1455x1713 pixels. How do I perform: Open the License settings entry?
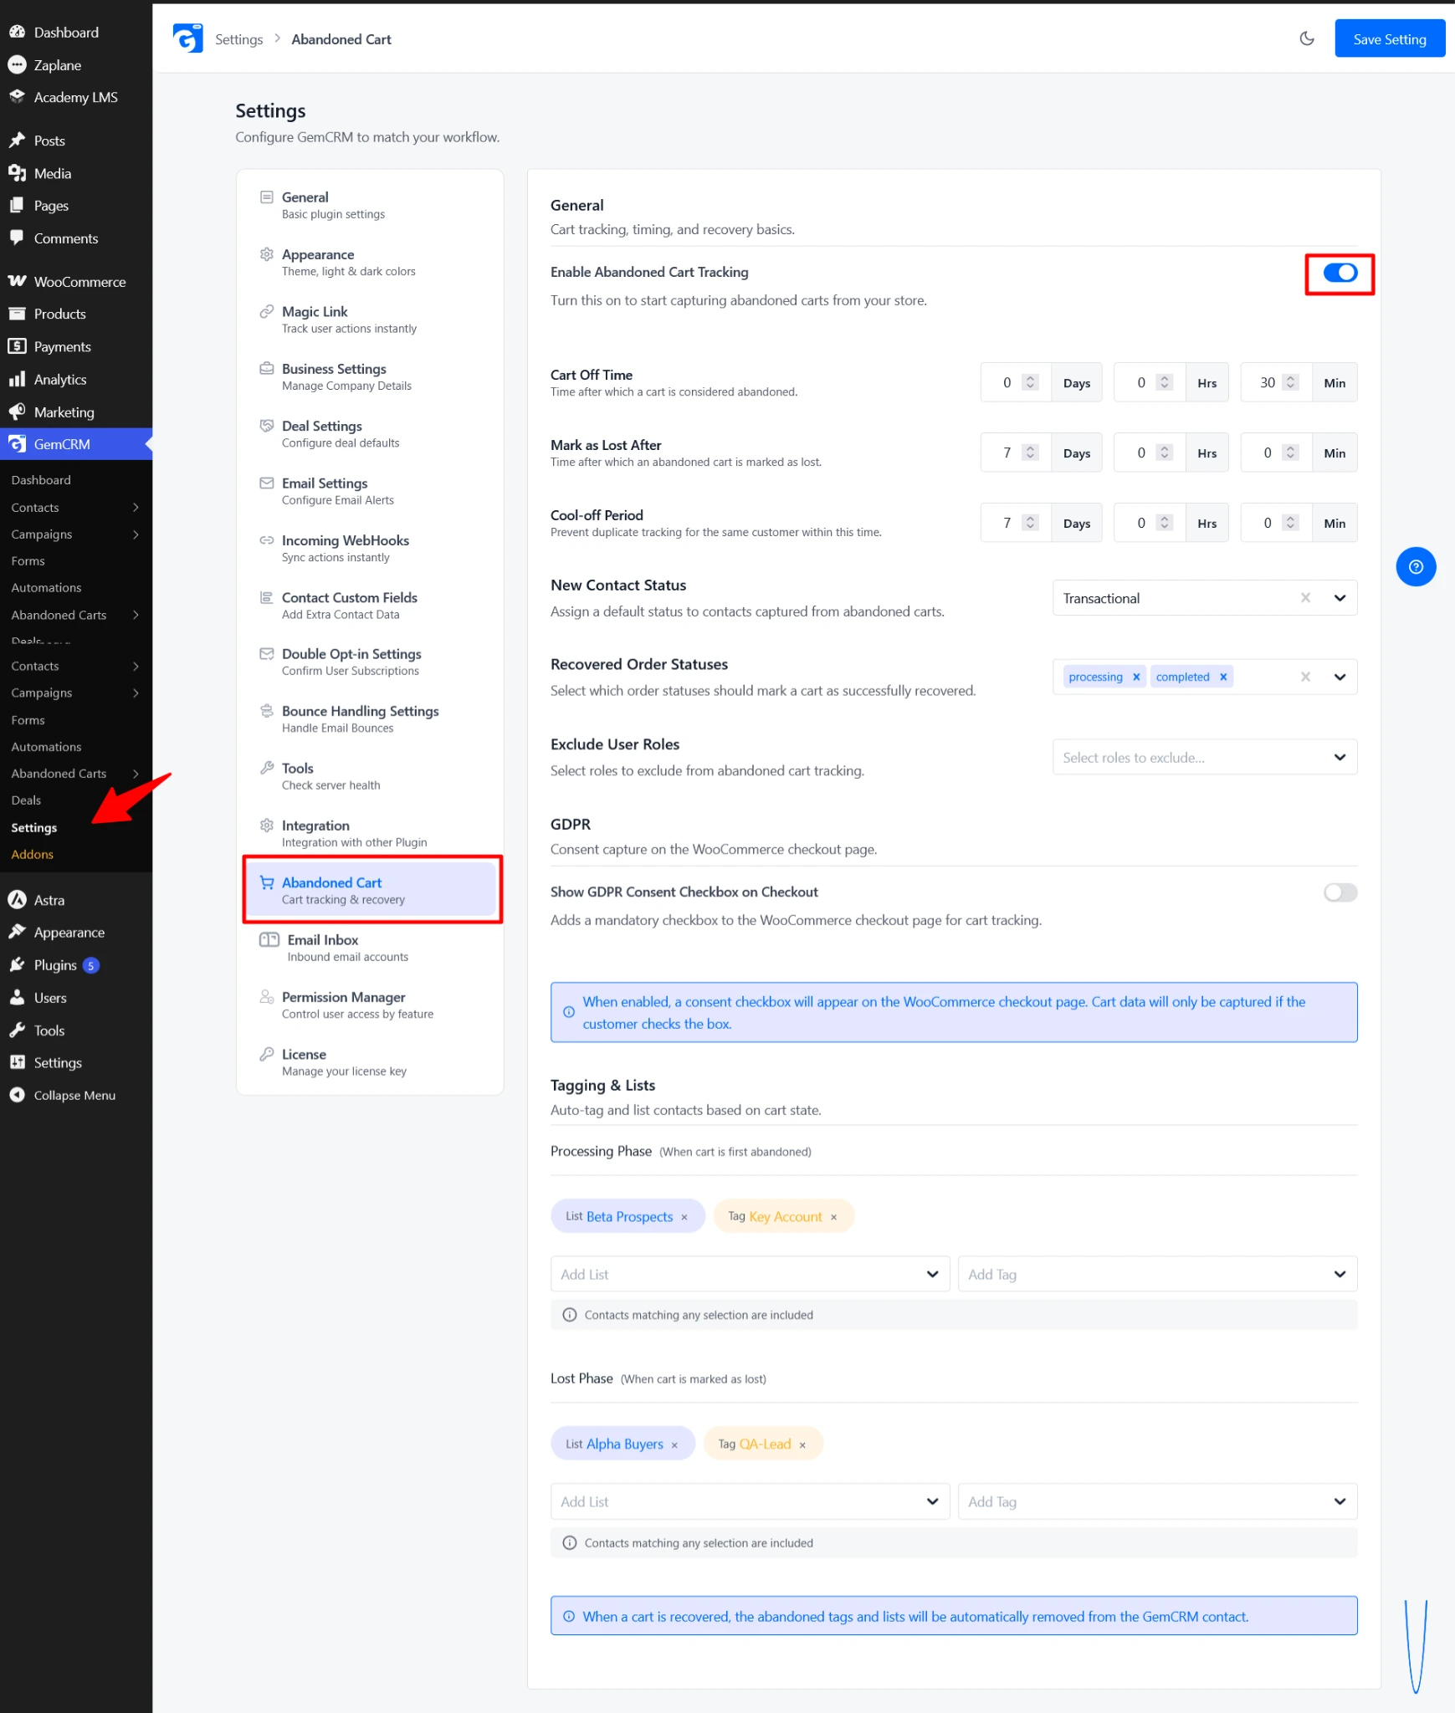point(370,1062)
